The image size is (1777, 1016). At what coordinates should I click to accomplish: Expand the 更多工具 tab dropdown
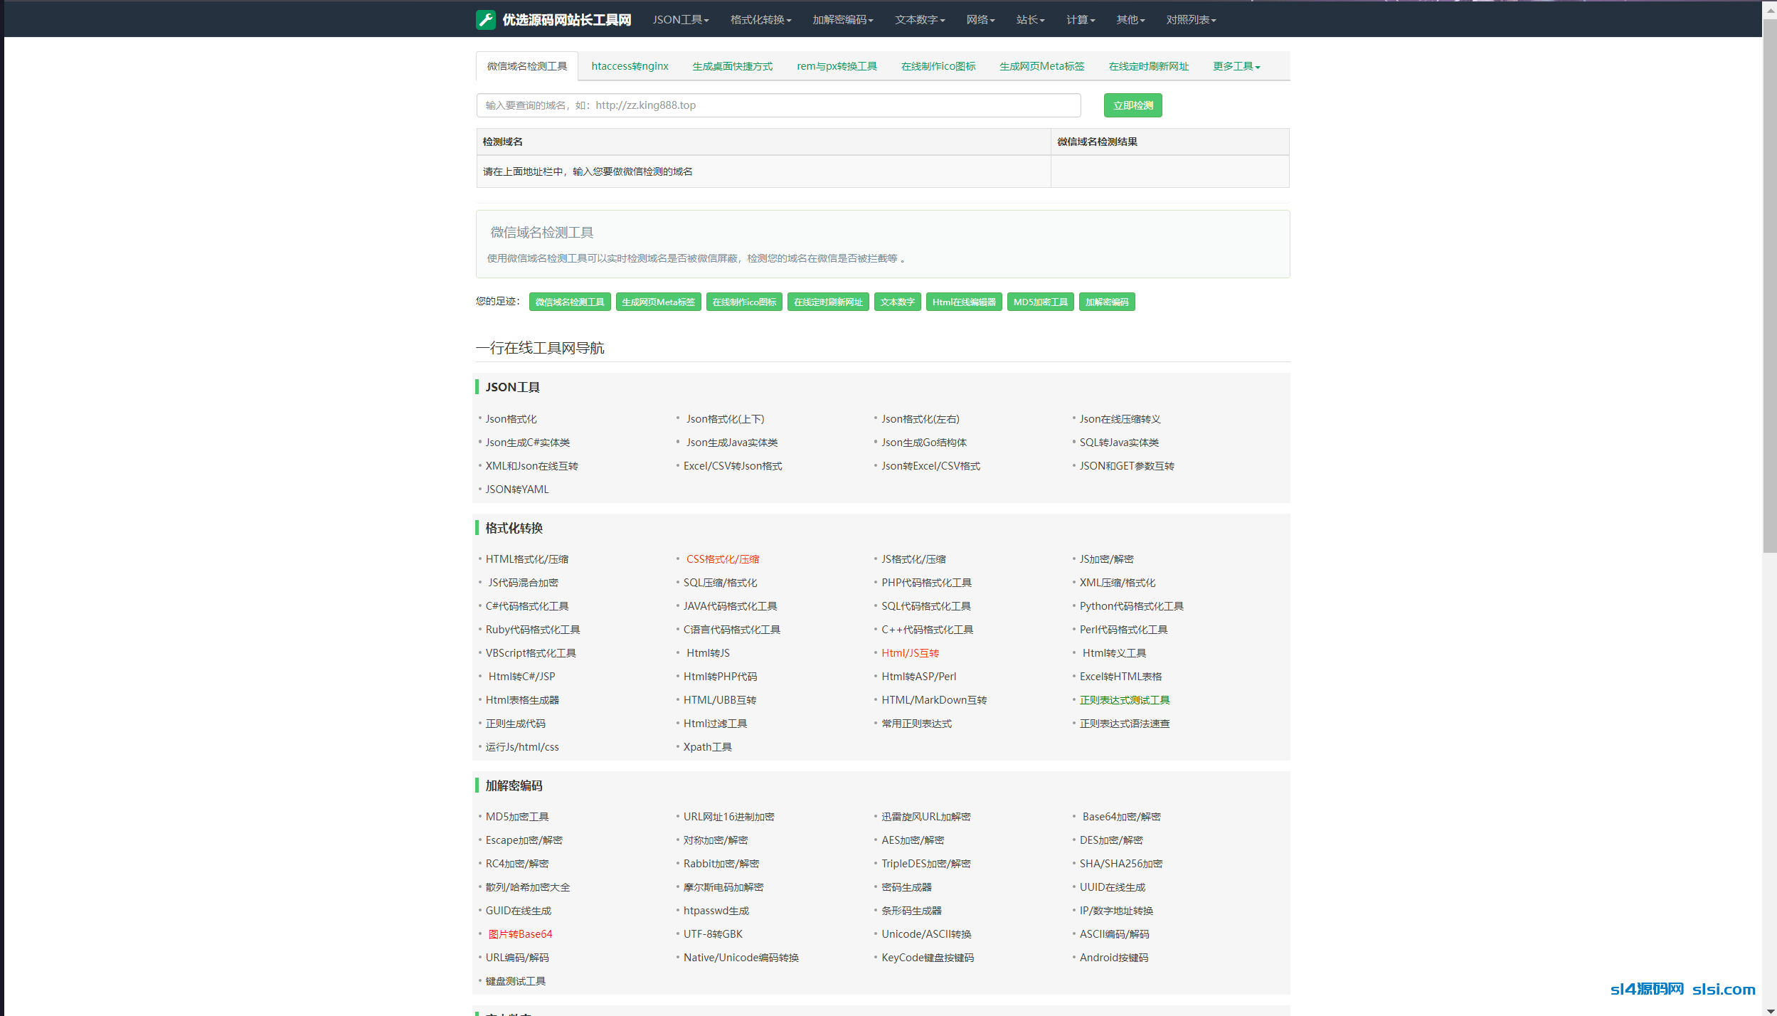pos(1236,66)
